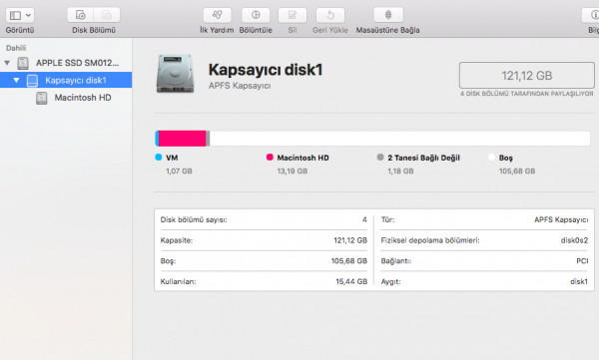Click the 2 Tanesi Bağlı Değil label
This screenshot has width=599, height=360.
tap(423, 158)
